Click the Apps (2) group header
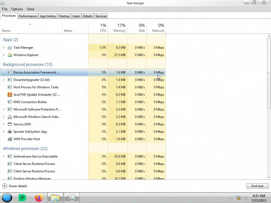The height and width of the screenshot is (203, 271). click(x=11, y=40)
